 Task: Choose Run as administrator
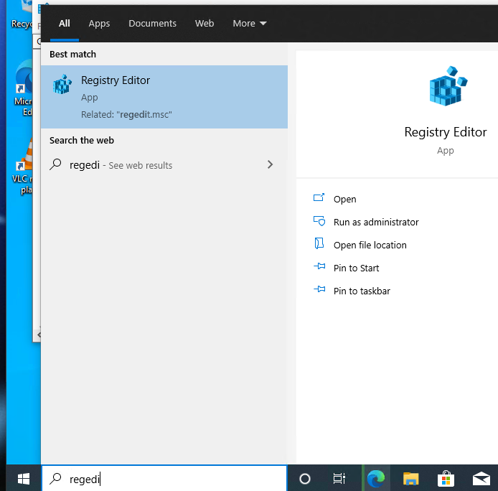[x=375, y=222]
